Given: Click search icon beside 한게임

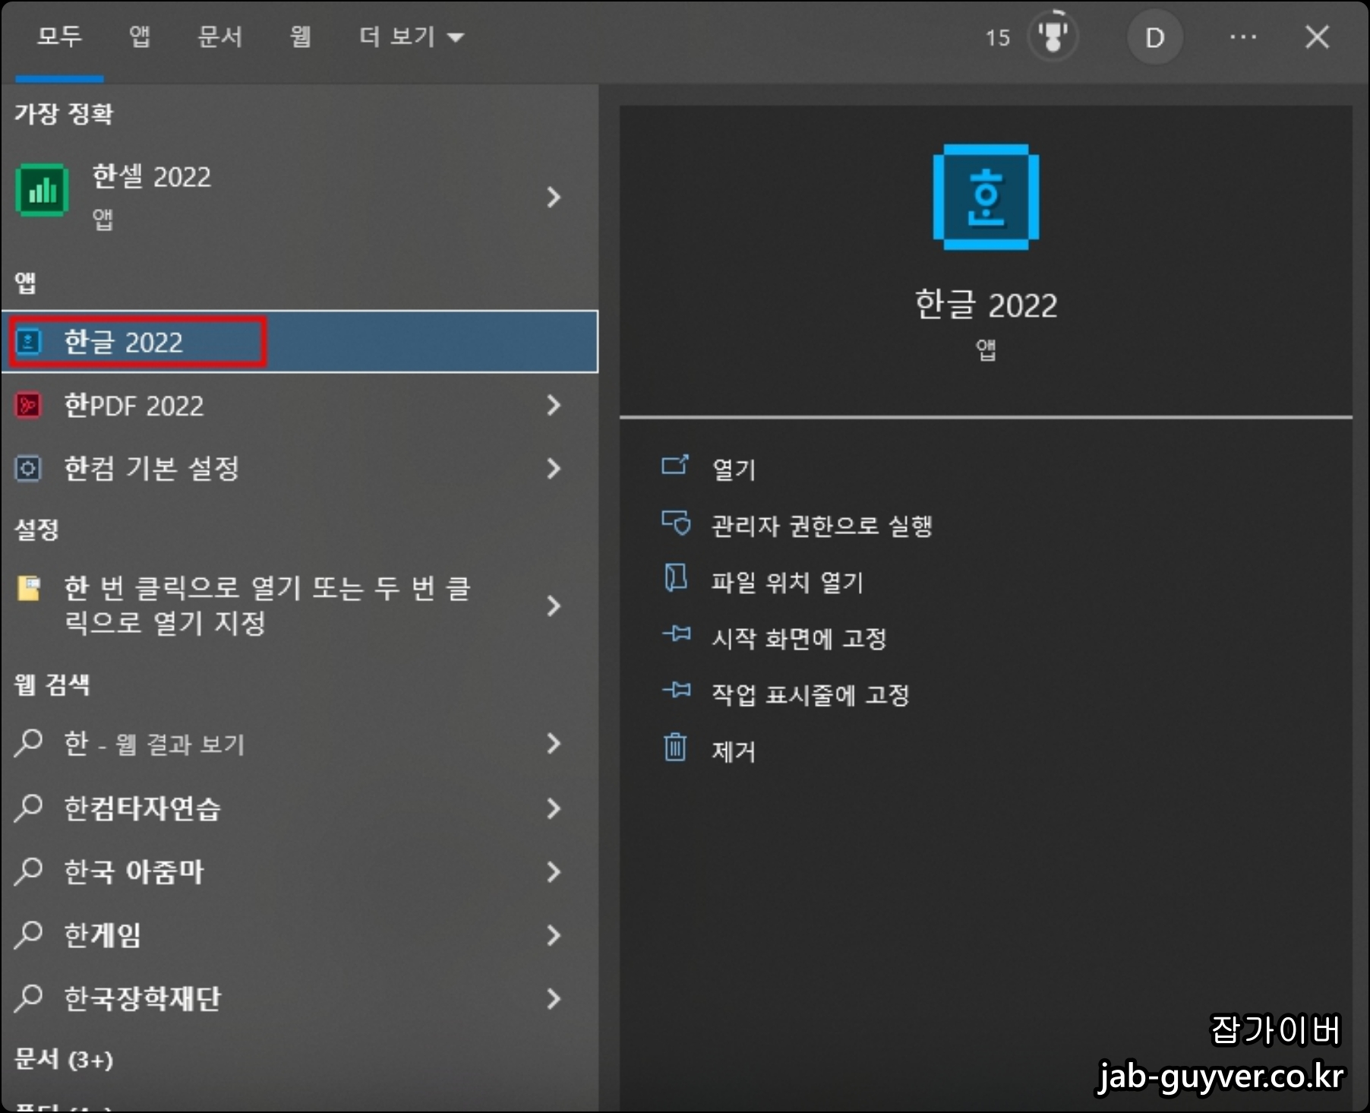Looking at the screenshot, I should (x=29, y=934).
